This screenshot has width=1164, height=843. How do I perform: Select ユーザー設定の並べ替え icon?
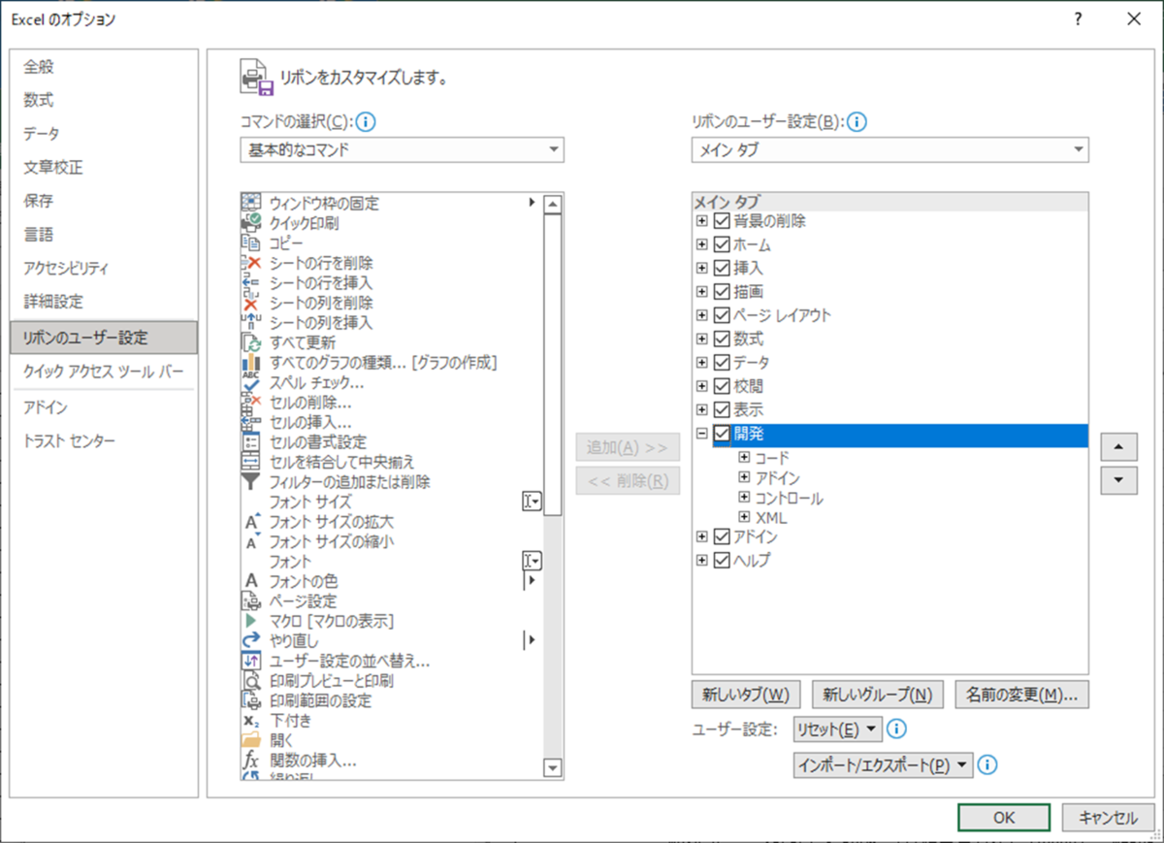(250, 660)
